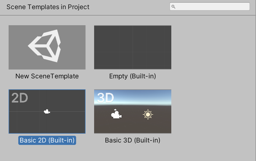
Task: Click the magnifying glass in the search bar
Action: coord(174,6)
